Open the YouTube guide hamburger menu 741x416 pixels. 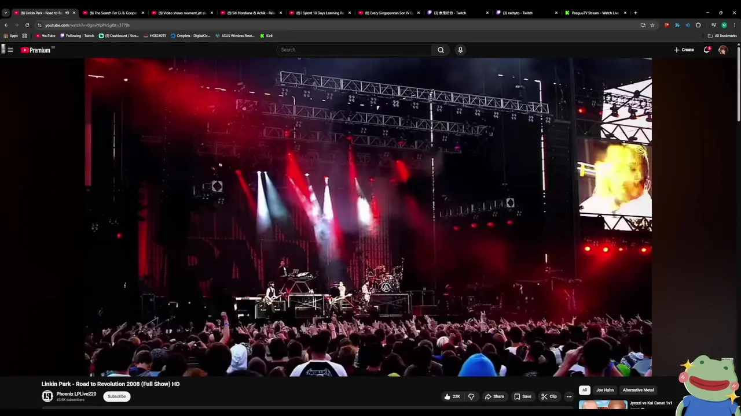coord(10,50)
